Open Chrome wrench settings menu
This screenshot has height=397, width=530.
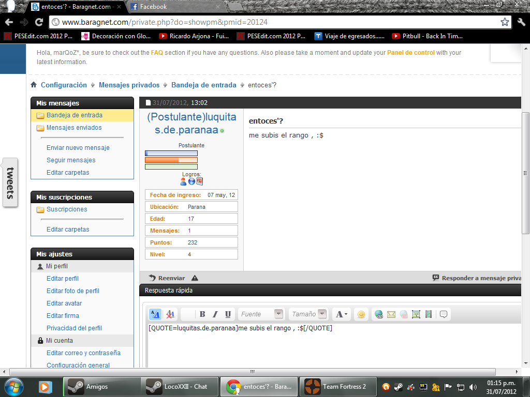tap(521, 22)
